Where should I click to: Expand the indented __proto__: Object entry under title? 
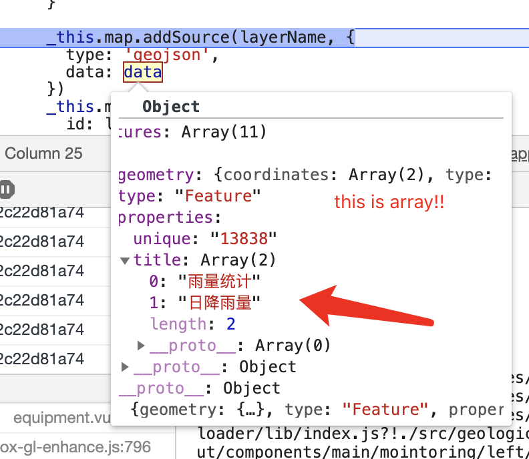coord(125,367)
